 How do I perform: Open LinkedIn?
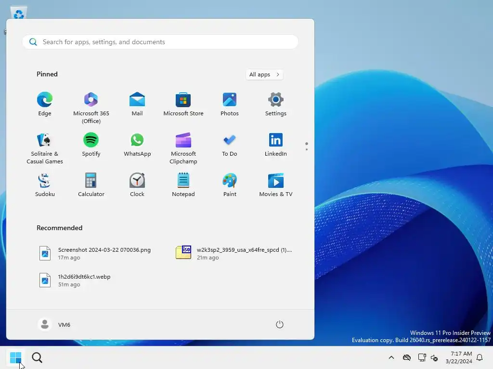pos(276,144)
